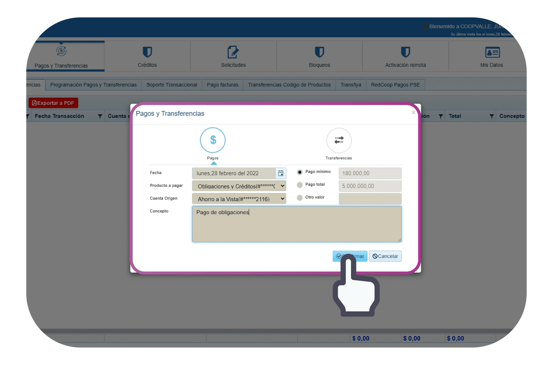Open the calendar date picker icon
The width and height of the screenshot is (553, 365).
point(281,173)
